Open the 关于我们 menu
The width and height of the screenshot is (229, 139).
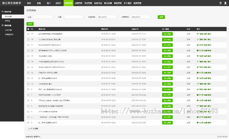(127, 3)
